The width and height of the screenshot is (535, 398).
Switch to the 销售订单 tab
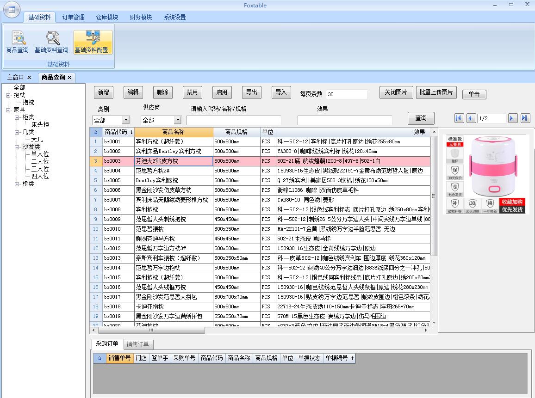tap(138, 344)
